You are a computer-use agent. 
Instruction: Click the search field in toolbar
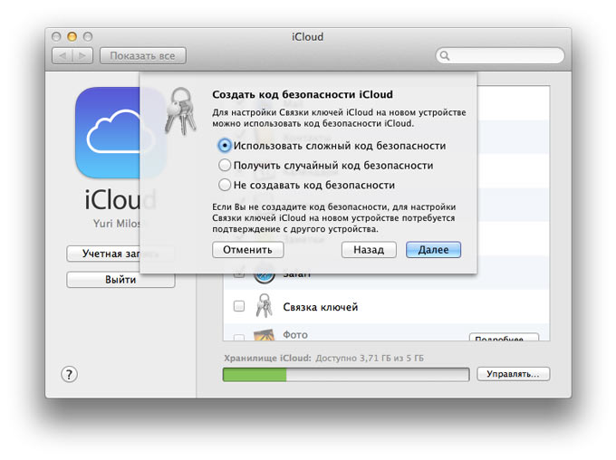coord(500,56)
